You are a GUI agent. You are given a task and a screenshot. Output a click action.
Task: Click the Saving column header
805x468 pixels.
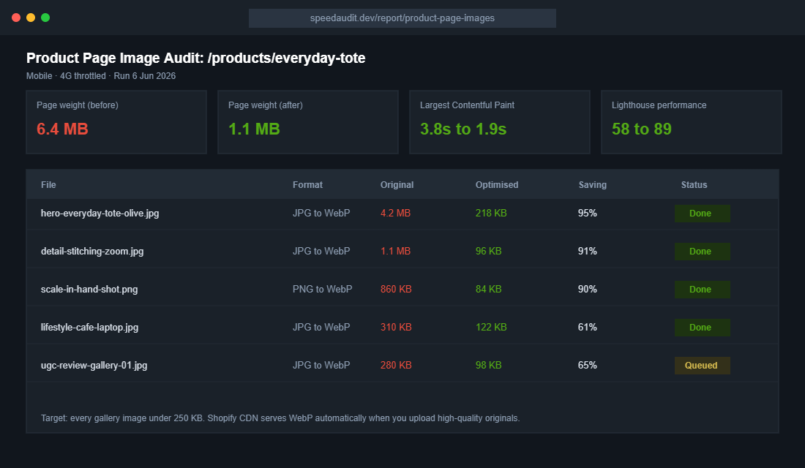coord(593,185)
